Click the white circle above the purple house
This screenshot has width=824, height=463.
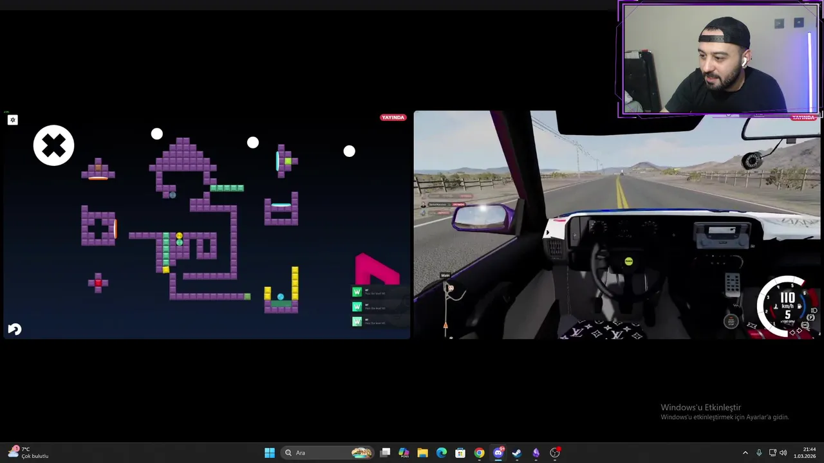point(156,134)
